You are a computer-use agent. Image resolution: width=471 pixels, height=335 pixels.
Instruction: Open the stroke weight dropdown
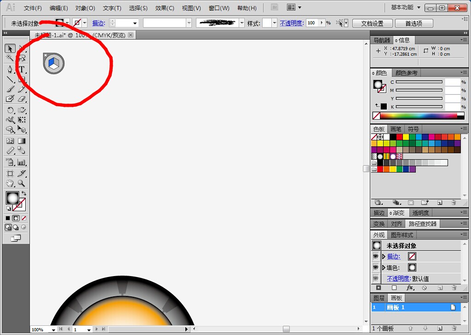point(135,23)
